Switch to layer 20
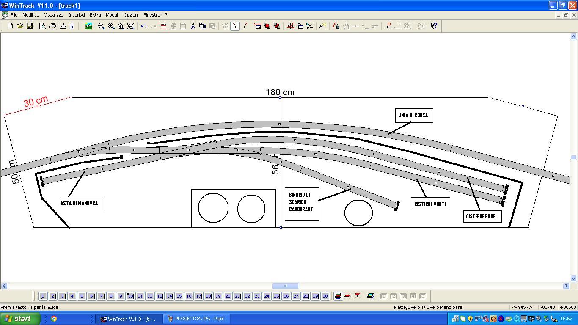Image resolution: width=578 pixels, height=325 pixels. 228,296
